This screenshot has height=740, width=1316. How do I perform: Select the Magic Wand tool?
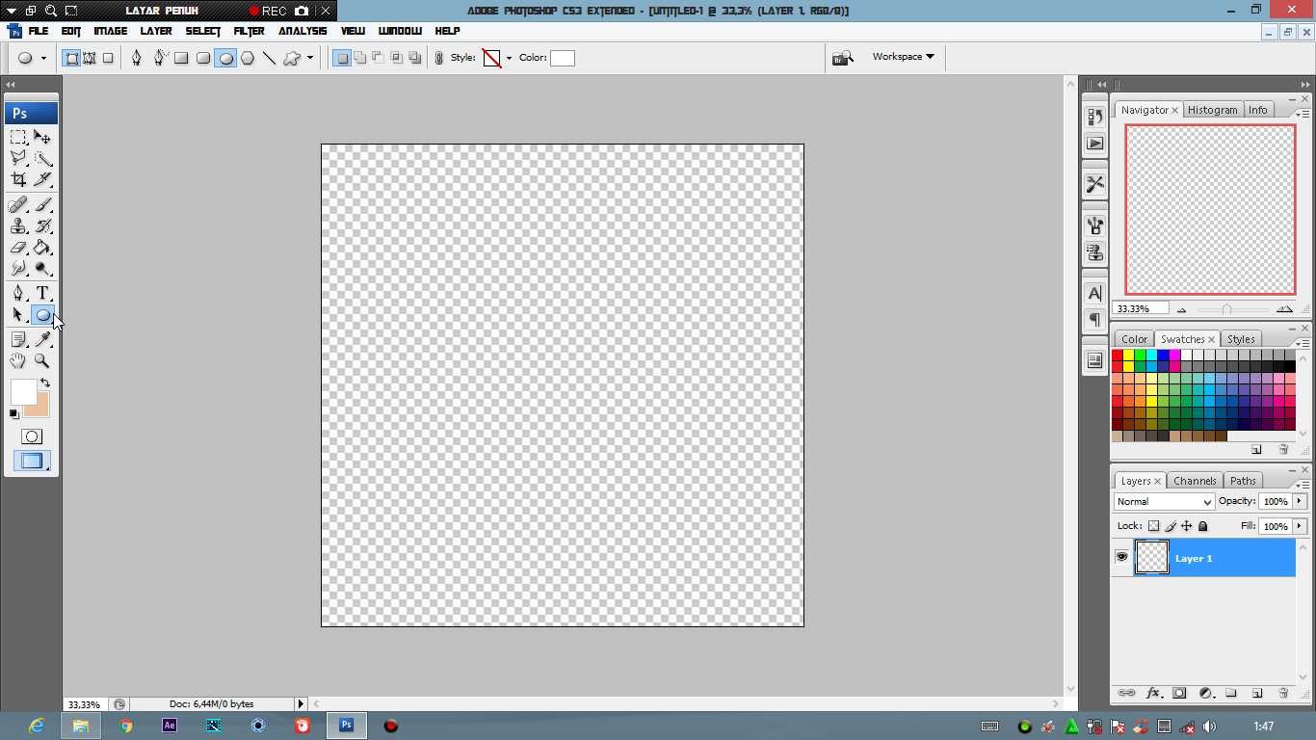[x=42, y=159]
